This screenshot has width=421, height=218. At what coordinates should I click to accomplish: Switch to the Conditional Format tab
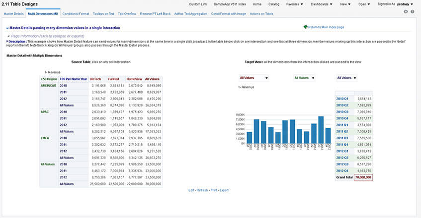[76, 14]
